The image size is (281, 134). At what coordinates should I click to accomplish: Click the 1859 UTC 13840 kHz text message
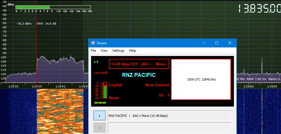click(201, 80)
